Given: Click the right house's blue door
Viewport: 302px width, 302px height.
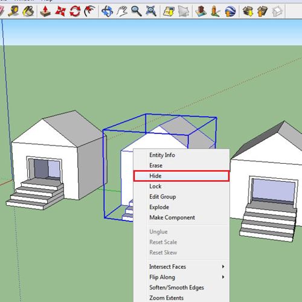Looking at the screenshot, I should click(274, 190).
